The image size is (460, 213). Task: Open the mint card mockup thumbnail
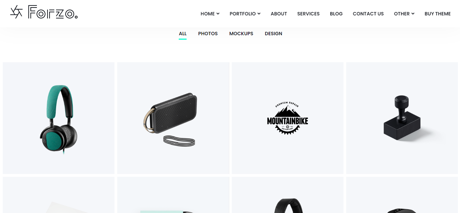173,195
